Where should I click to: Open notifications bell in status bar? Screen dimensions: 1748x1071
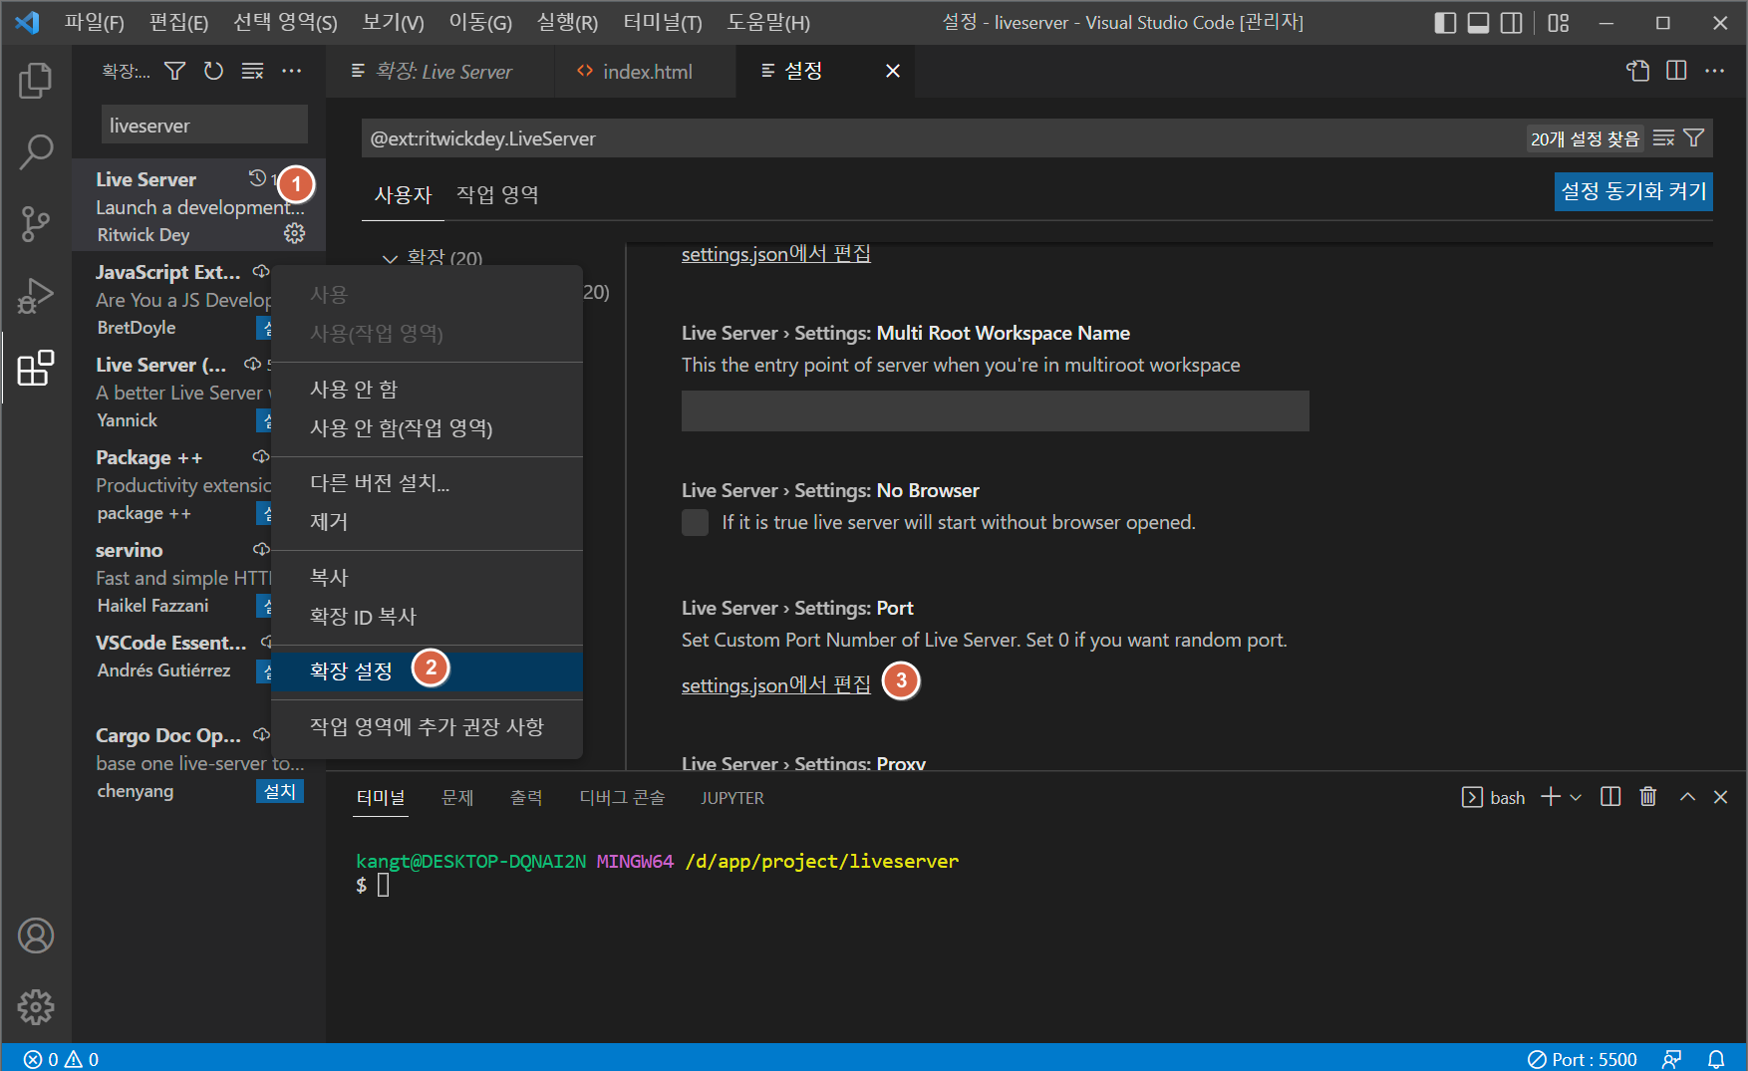[x=1716, y=1059]
